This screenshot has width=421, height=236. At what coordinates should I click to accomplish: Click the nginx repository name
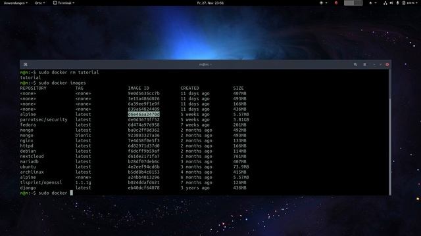point(26,140)
